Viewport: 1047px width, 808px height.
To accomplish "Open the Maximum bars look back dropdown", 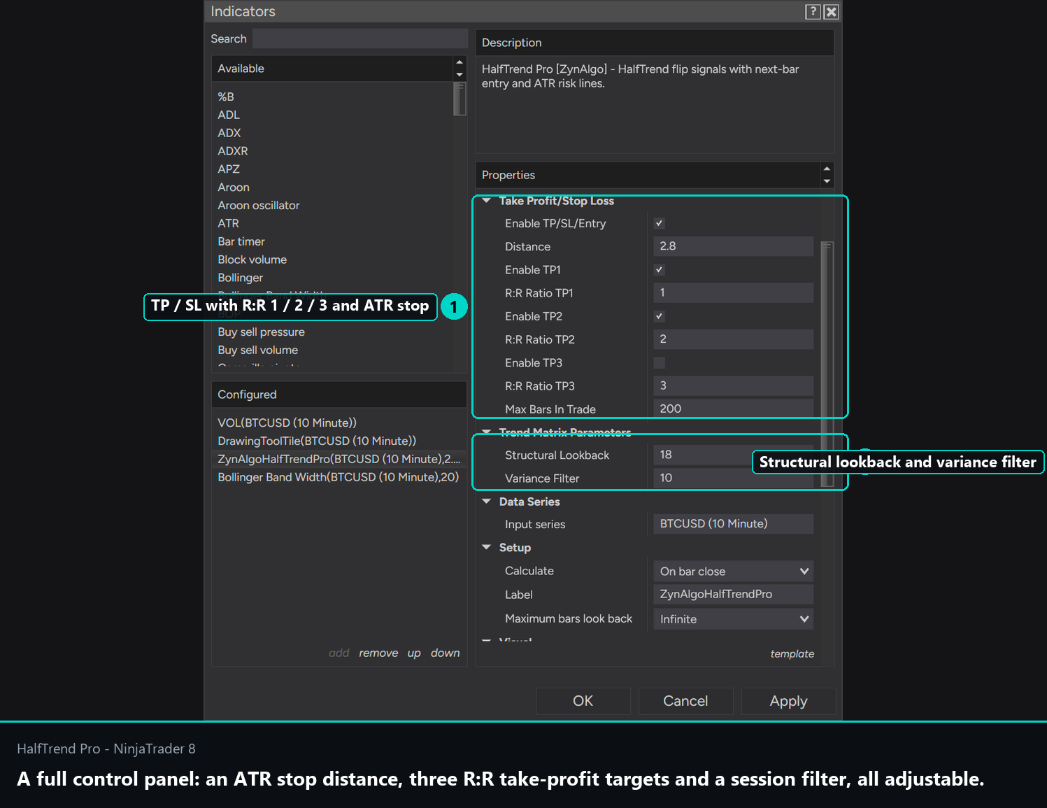I will (733, 619).
